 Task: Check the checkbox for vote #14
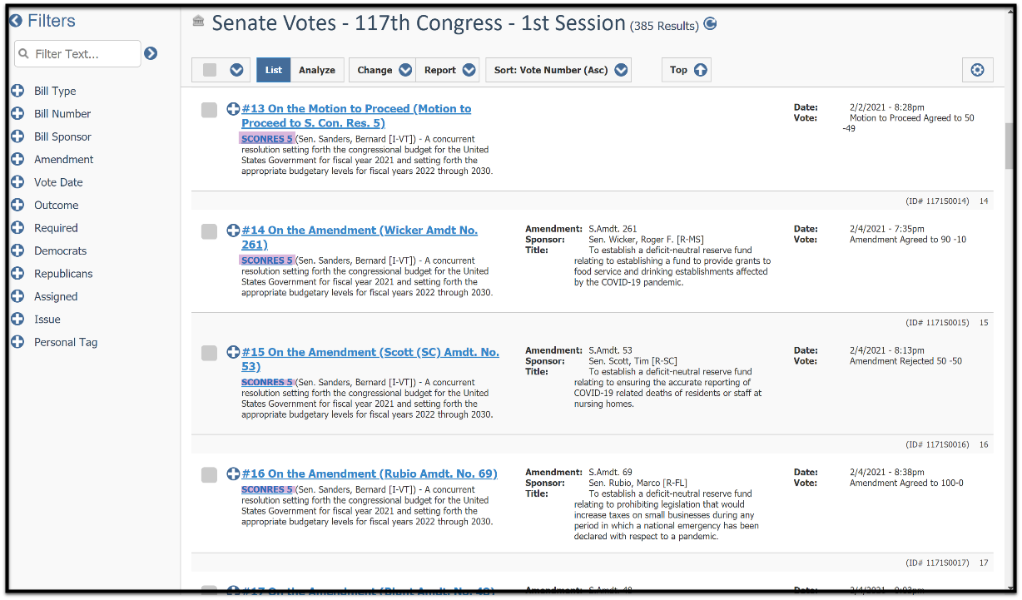[x=209, y=231]
